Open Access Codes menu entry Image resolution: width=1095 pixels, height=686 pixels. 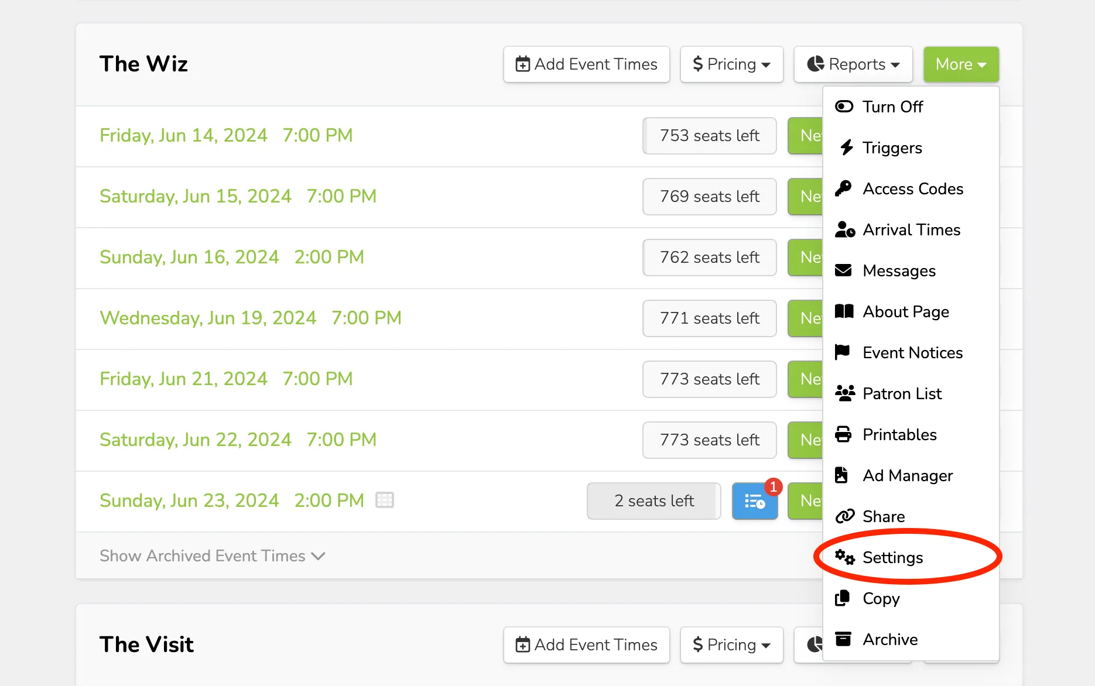pyautogui.click(x=911, y=188)
